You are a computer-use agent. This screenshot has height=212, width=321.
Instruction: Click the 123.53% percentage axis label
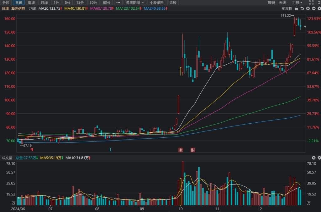pos(314,18)
